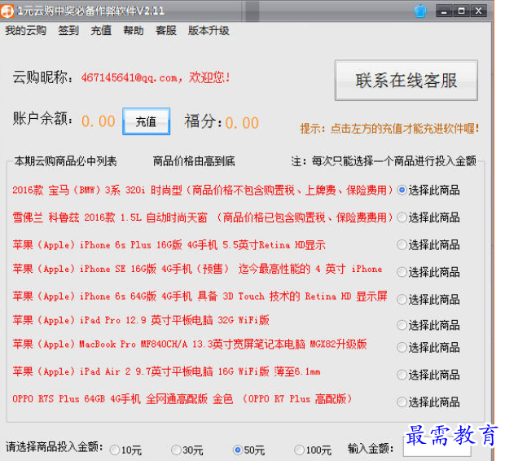
Task: Click the account balance 0.00 value
Action: [x=99, y=122]
